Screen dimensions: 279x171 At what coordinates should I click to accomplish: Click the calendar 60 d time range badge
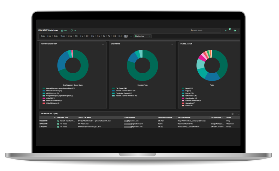(x=64, y=31)
